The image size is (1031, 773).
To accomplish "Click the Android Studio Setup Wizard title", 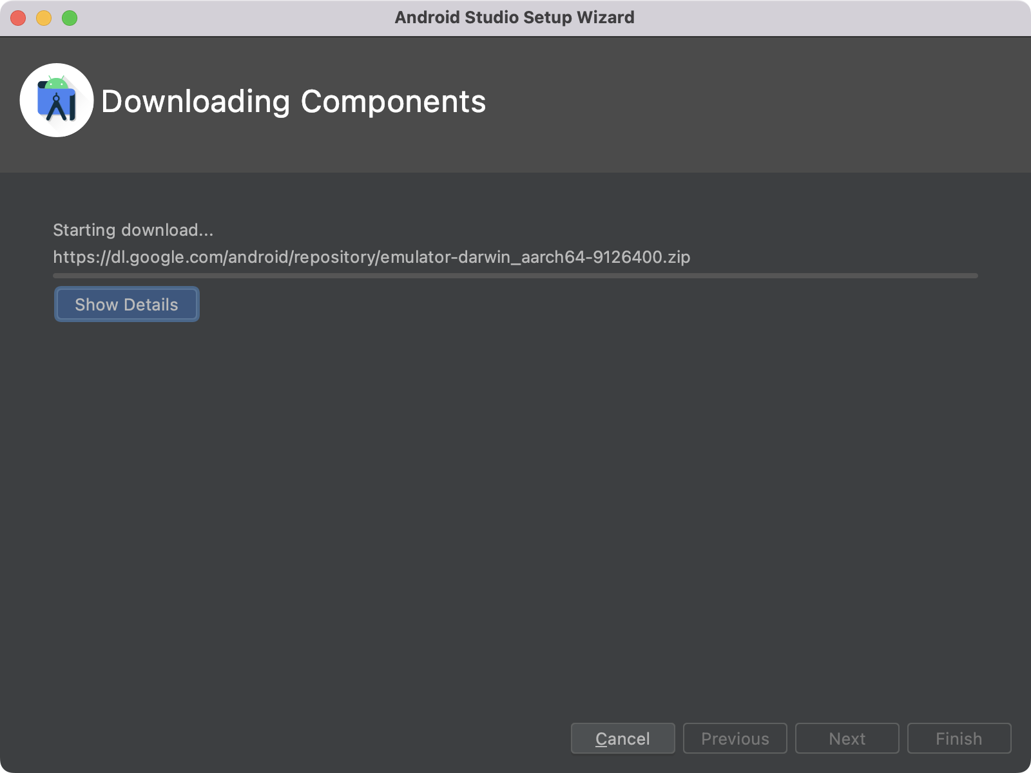I will [x=515, y=17].
